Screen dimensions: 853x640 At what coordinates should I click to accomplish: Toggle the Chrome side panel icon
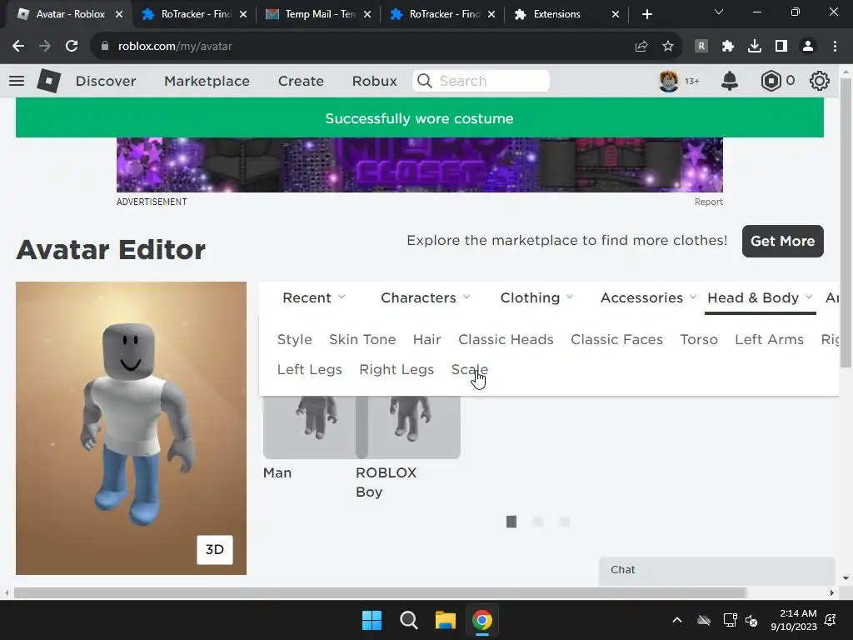[781, 47]
